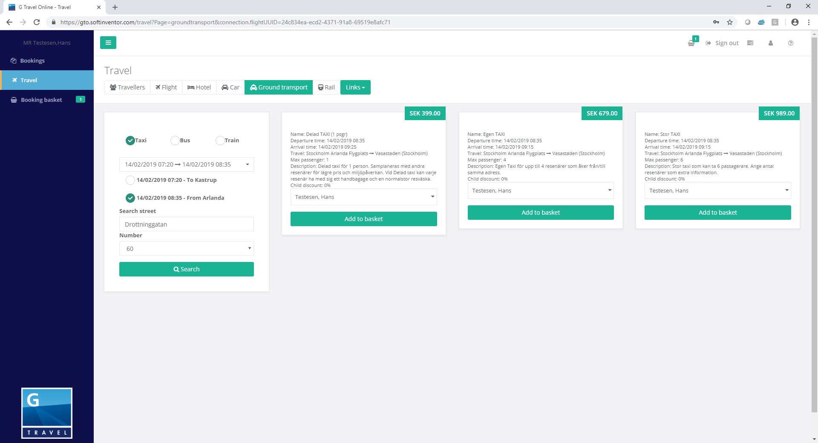This screenshot has height=443, width=818.
Task: Open the shopping basket icon in header
Action: [x=691, y=43]
